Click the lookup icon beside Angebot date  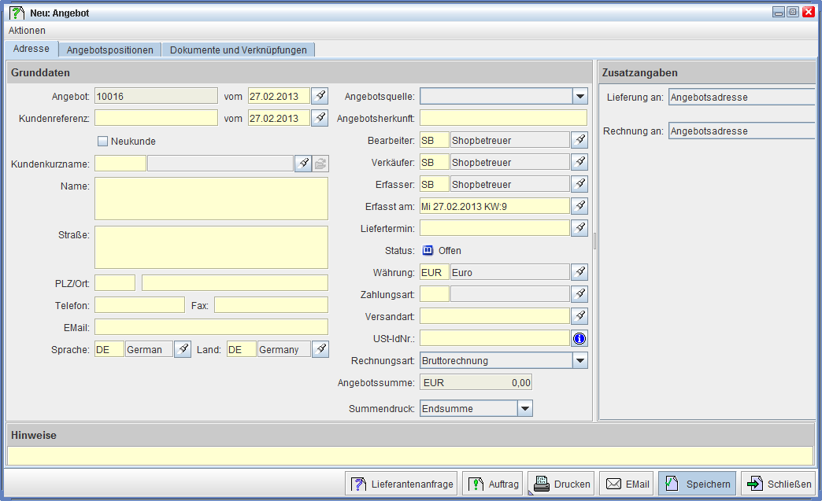point(320,96)
